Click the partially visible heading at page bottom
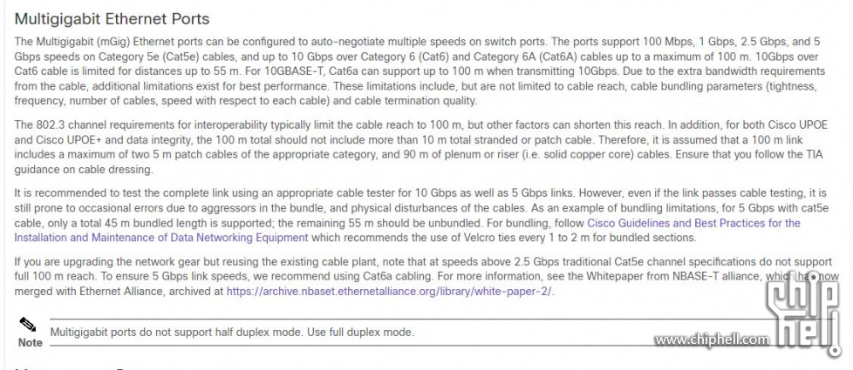853x370 pixels. [x=76, y=368]
